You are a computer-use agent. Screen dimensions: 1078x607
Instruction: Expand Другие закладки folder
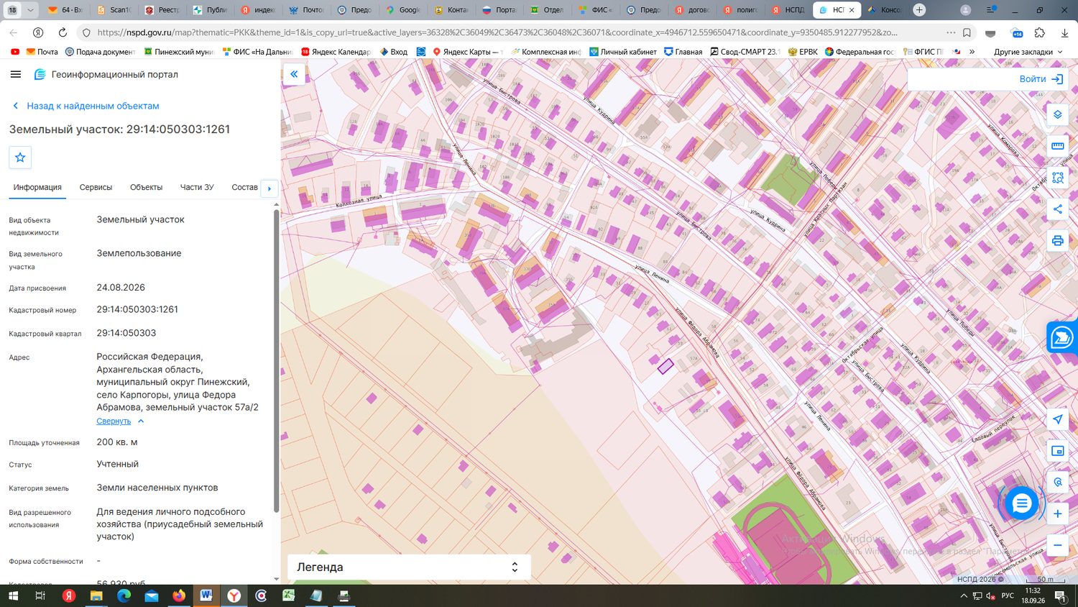(x=1028, y=52)
